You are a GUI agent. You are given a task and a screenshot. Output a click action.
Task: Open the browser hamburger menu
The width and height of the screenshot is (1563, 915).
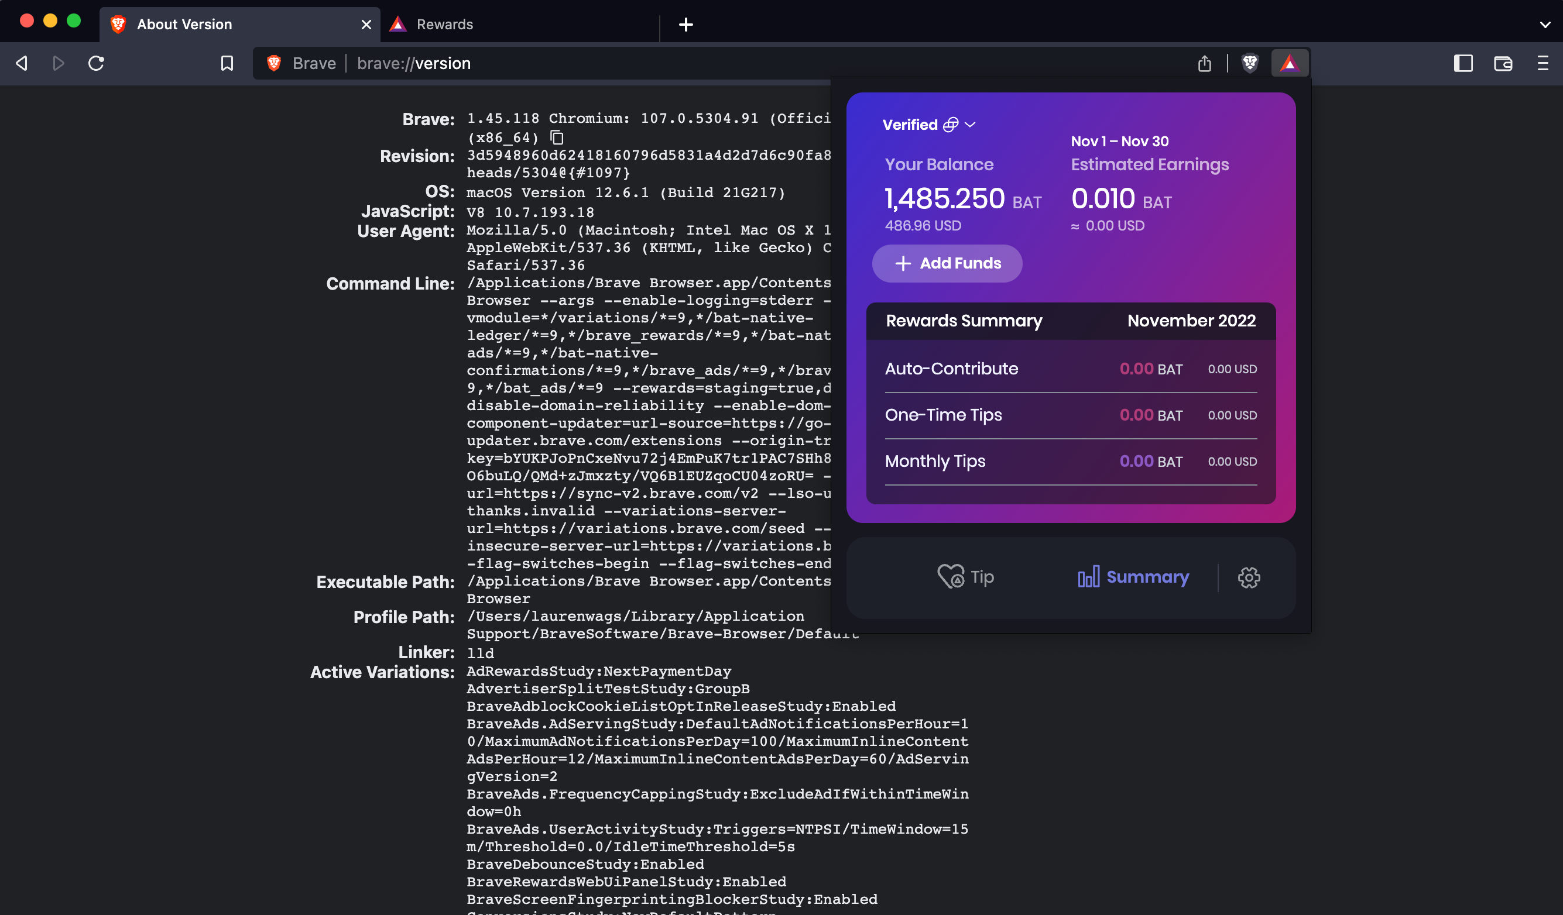click(1543, 63)
